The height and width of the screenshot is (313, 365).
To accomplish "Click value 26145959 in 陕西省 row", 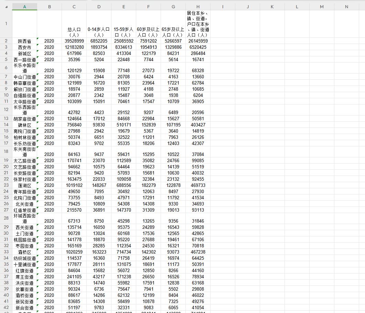I will pos(198,41).
